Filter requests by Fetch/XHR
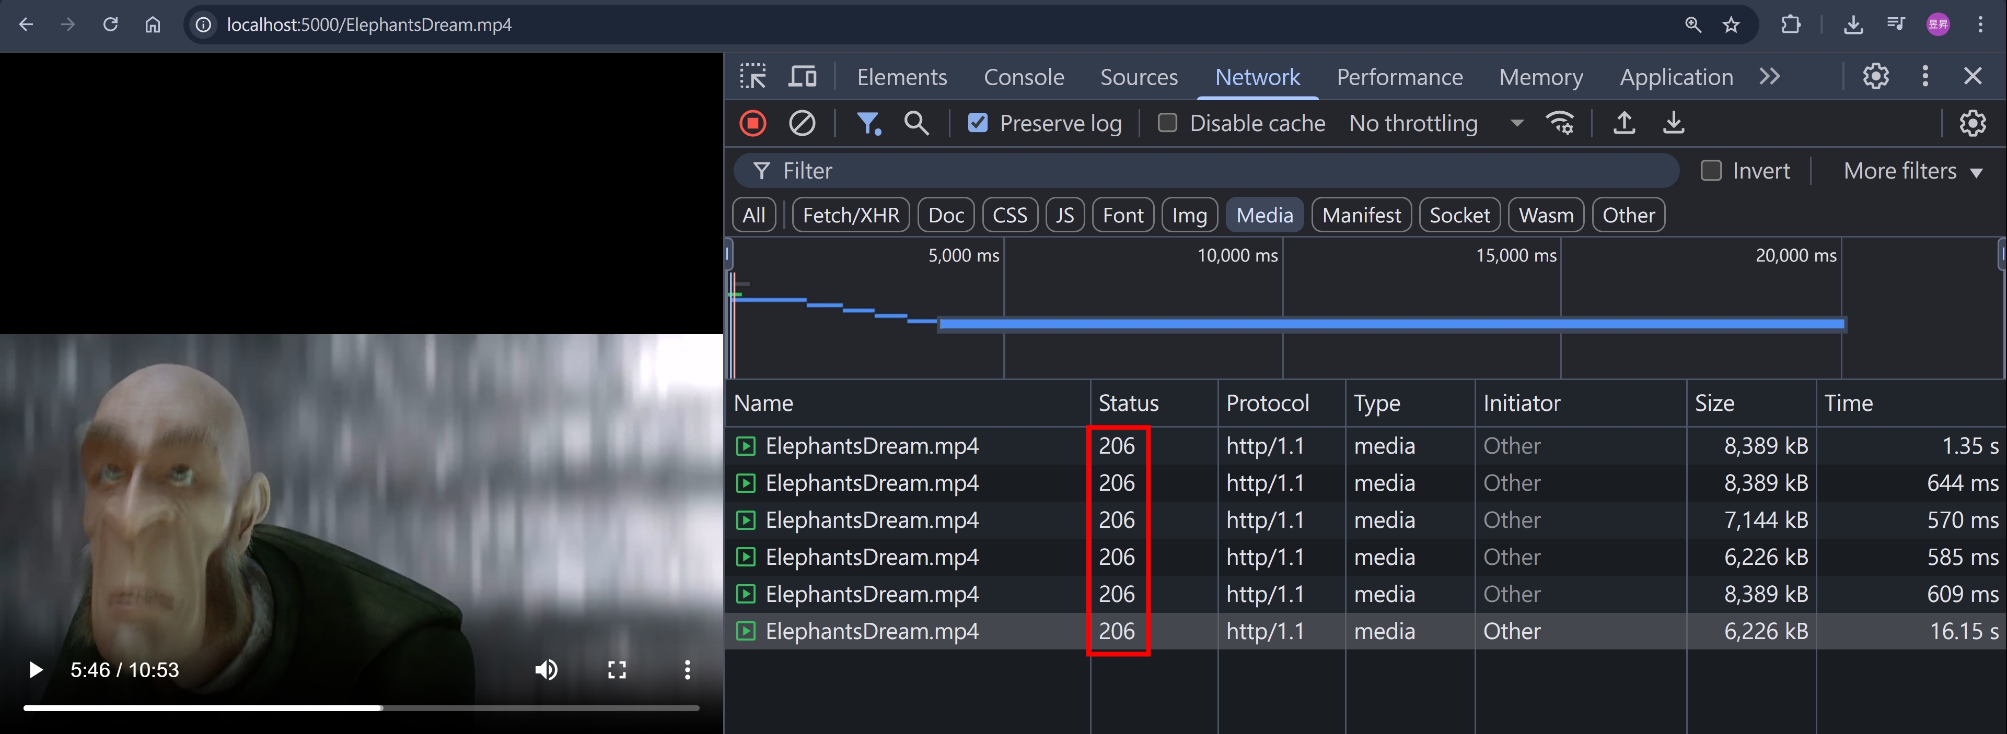The image size is (2007, 734). [851, 215]
